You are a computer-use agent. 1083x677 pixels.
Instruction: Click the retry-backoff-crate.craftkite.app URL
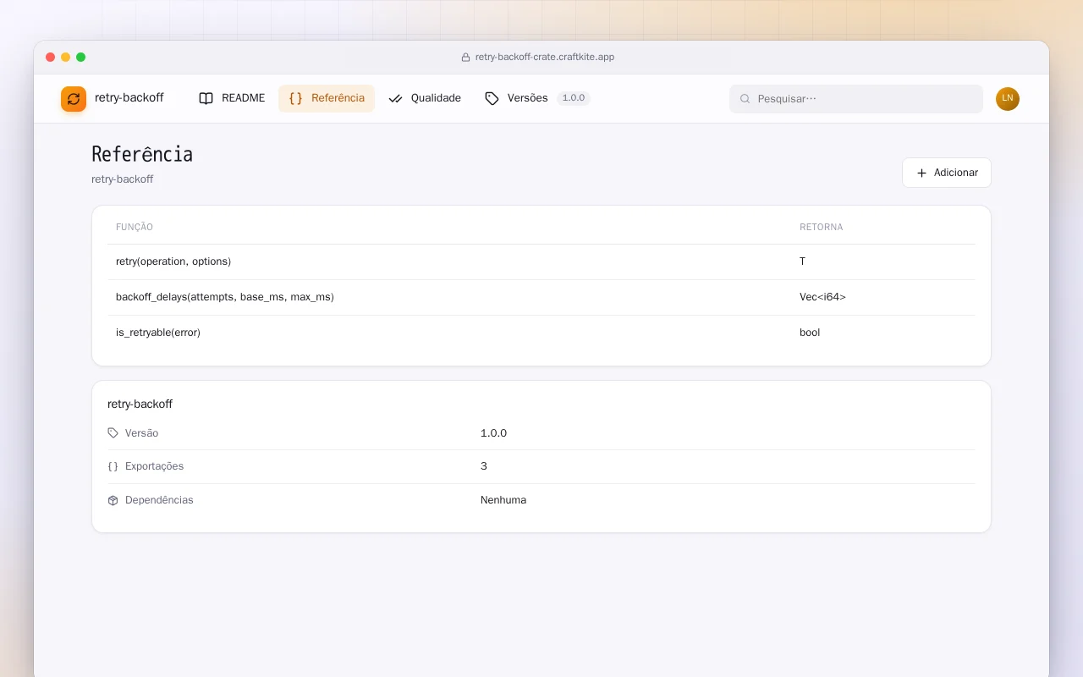(545, 58)
